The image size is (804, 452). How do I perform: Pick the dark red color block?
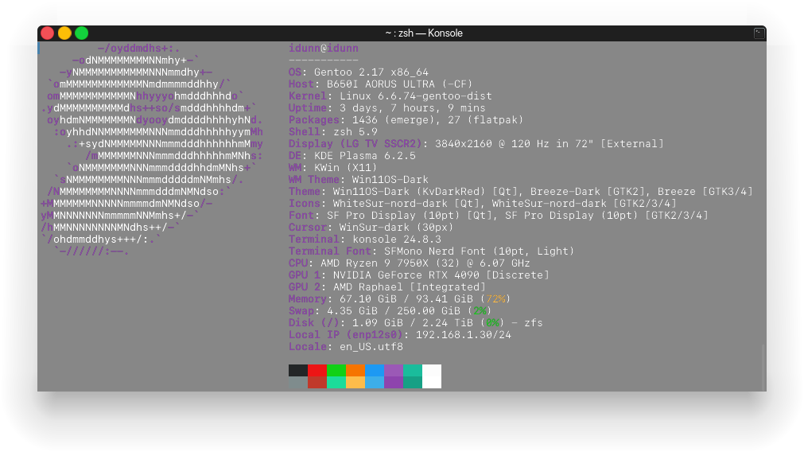pos(317,382)
